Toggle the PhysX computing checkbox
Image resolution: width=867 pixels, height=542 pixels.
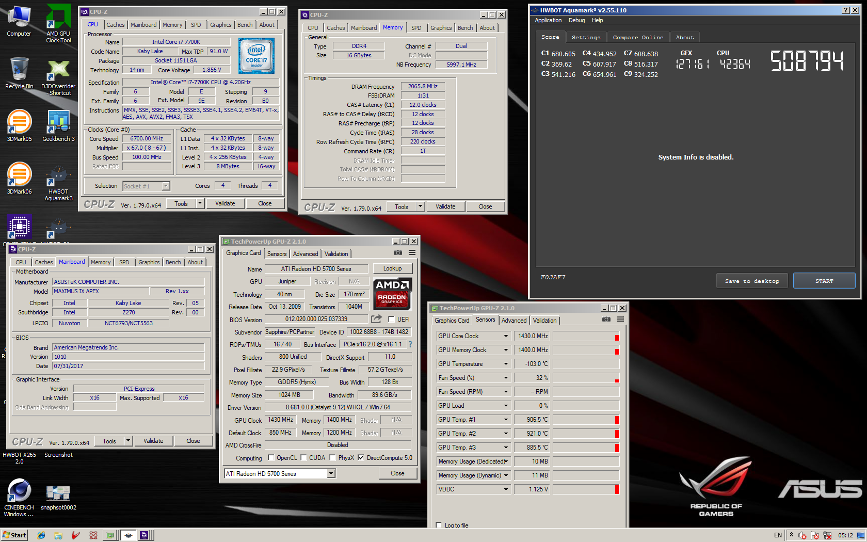point(333,458)
